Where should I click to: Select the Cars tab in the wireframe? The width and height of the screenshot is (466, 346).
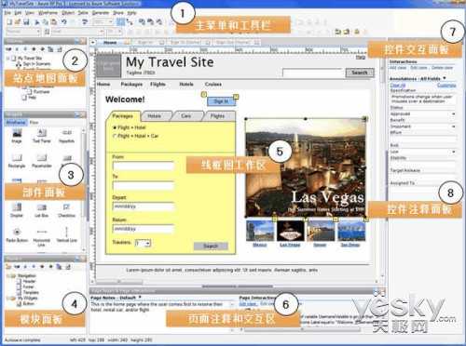tap(186, 116)
